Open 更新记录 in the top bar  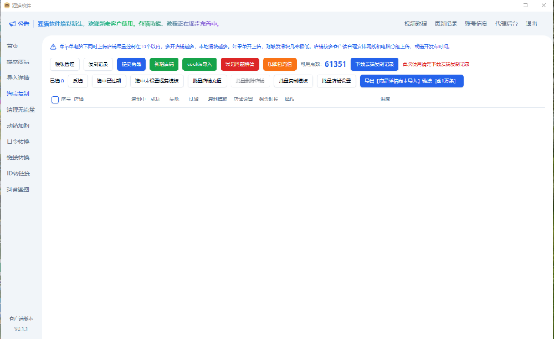point(446,24)
